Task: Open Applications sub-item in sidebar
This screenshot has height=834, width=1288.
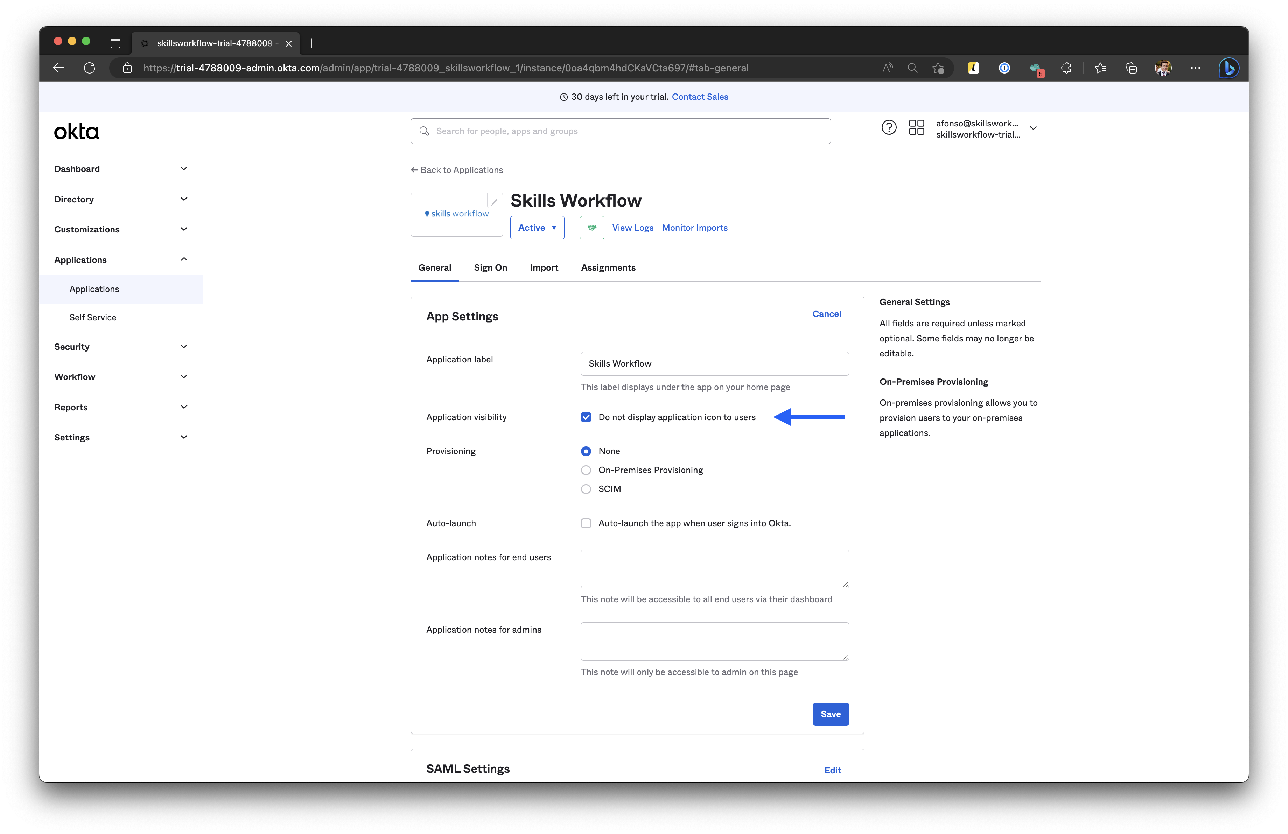Action: (121, 289)
